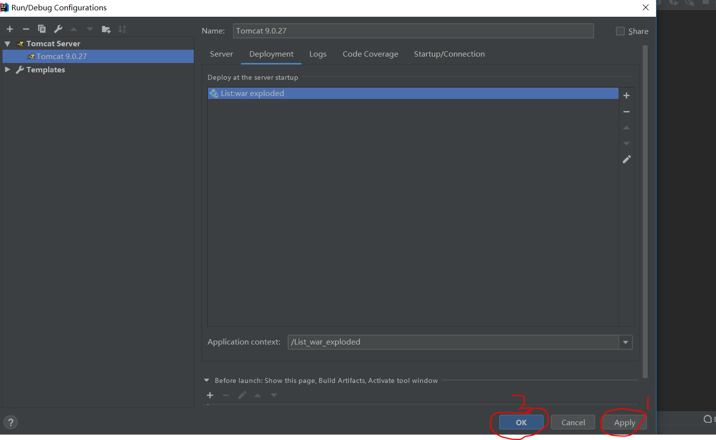This screenshot has height=440, width=716.
Task: Remove a Before launch task
Action: [226, 395]
